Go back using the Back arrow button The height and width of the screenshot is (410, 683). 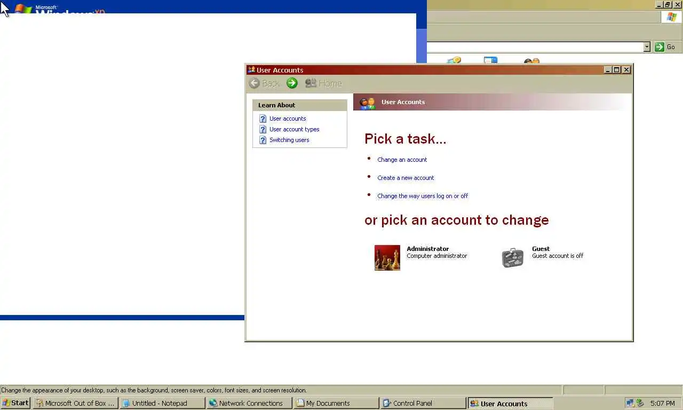pyautogui.click(x=264, y=83)
